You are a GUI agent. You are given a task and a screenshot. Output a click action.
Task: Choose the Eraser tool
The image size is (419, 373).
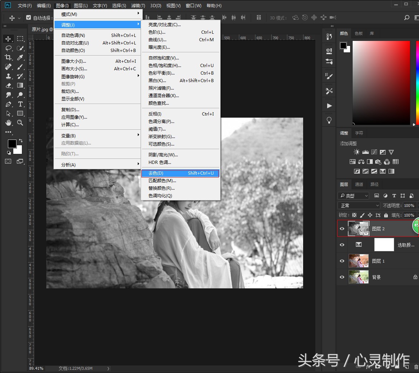click(x=9, y=85)
